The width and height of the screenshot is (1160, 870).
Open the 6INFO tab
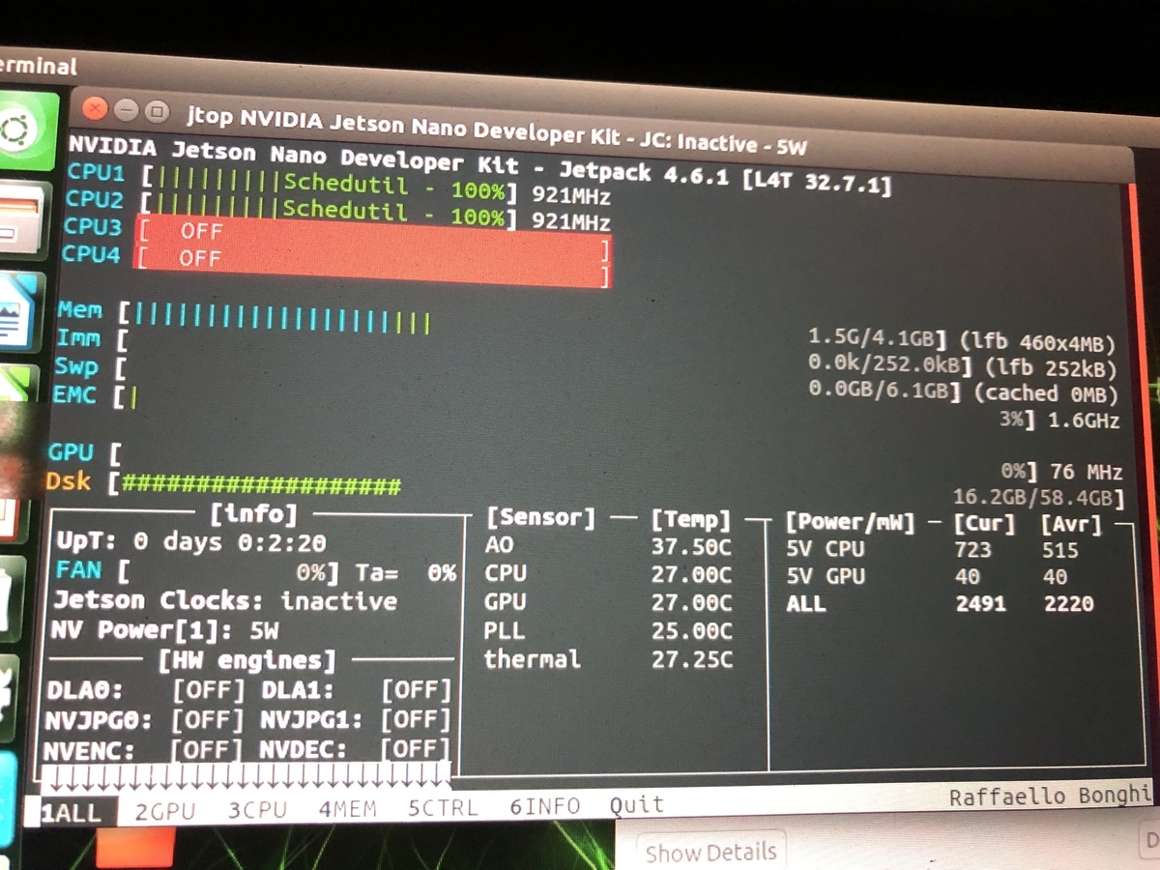(x=545, y=805)
